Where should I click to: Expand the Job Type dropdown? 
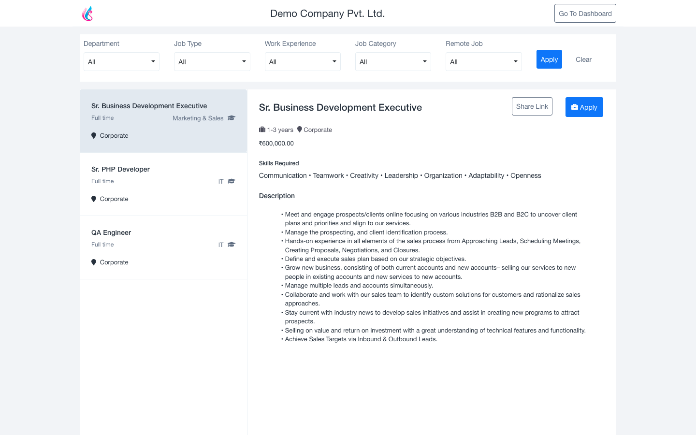coord(212,62)
